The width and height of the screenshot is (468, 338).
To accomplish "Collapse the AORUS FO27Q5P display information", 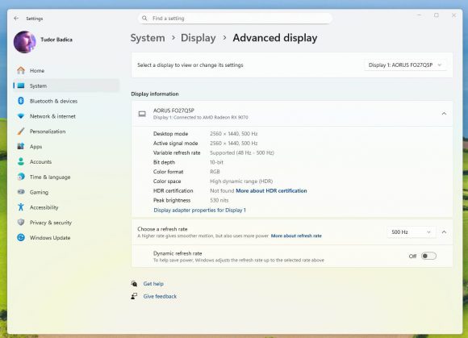I will tap(444, 114).
